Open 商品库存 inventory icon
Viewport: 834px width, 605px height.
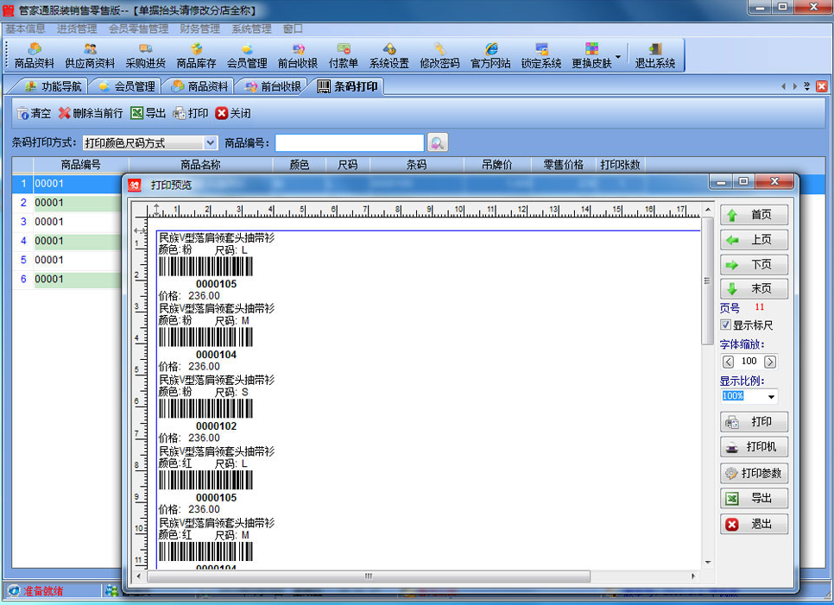(x=196, y=55)
